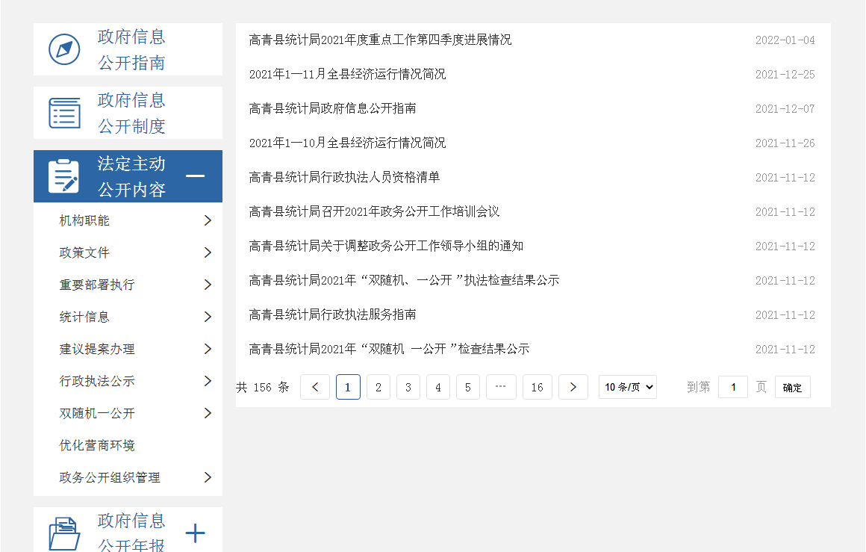Go to page 3 of results

[408, 387]
